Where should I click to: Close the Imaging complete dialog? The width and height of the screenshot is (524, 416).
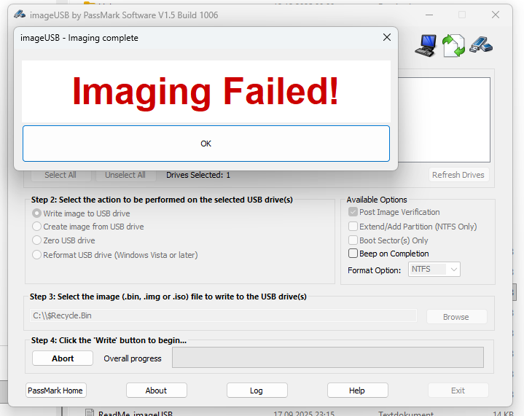click(x=387, y=37)
